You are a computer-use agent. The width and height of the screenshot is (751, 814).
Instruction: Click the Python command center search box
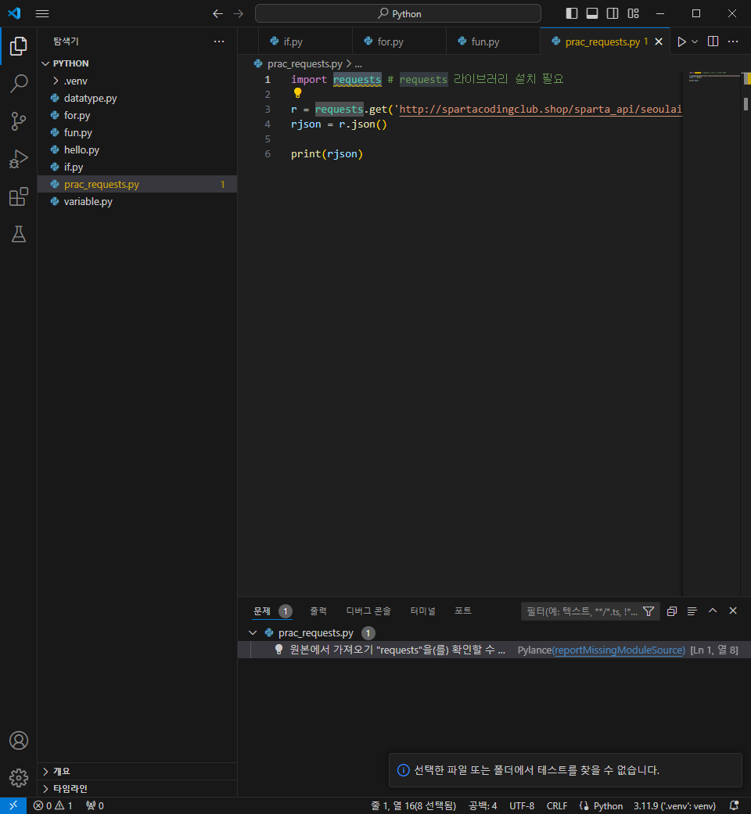point(398,13)
